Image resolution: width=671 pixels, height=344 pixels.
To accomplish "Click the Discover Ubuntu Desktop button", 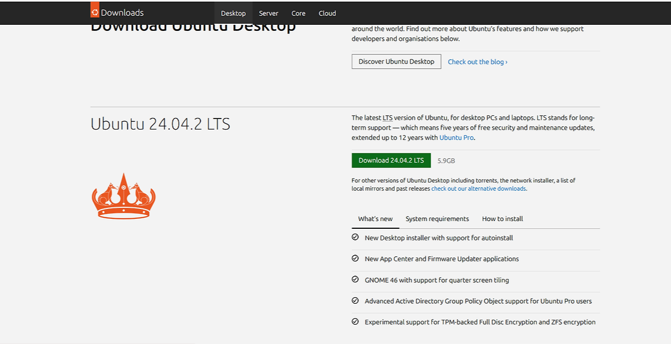I will (x=396, y=61).
